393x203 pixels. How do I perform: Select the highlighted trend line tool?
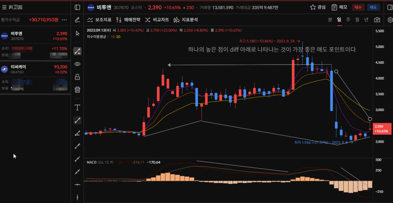(x=77, y=120)
